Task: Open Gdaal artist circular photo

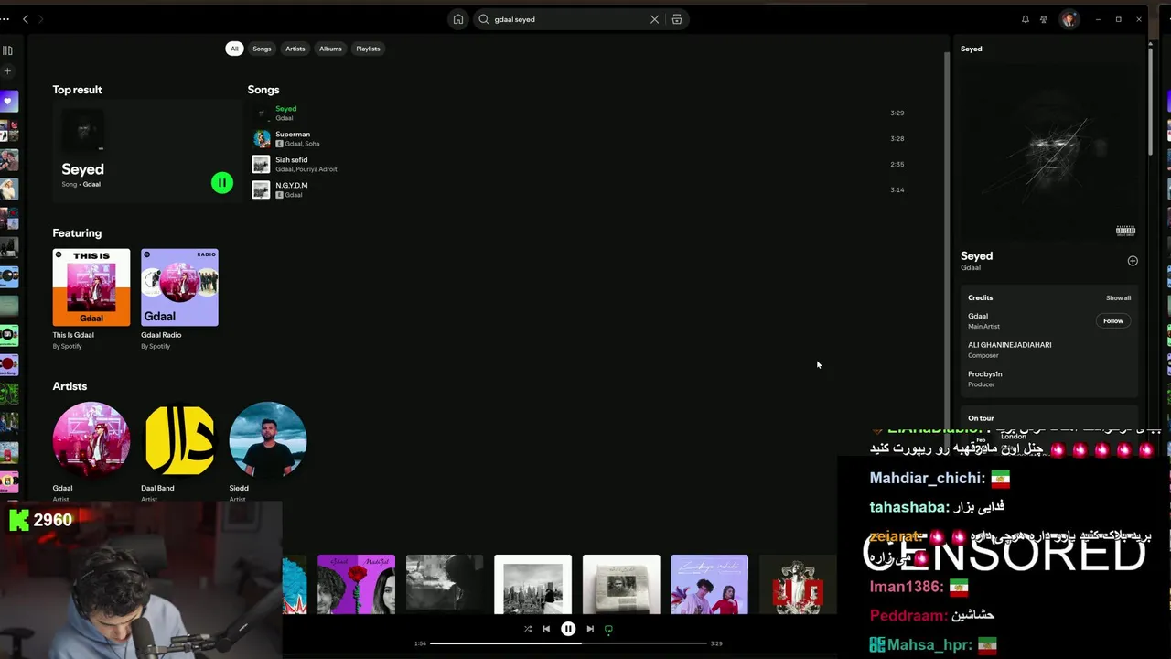Action: tap(91, 440)
